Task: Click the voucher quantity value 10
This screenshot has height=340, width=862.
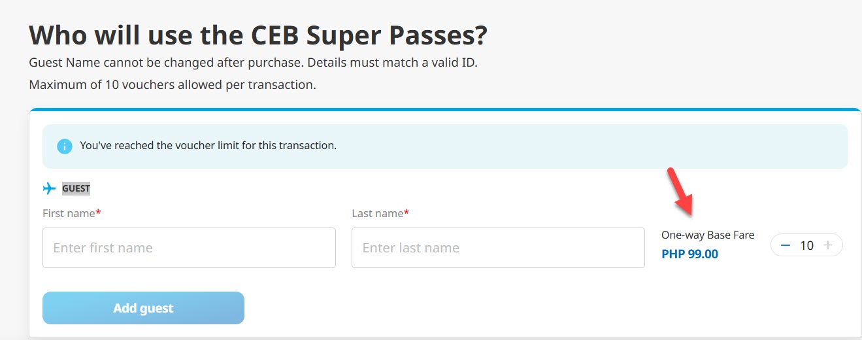Action: click(806, 245)
